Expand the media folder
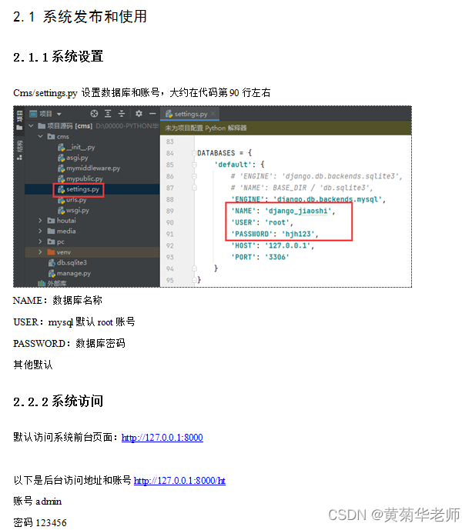The image size is (472, 530). [x=40, y=231]
